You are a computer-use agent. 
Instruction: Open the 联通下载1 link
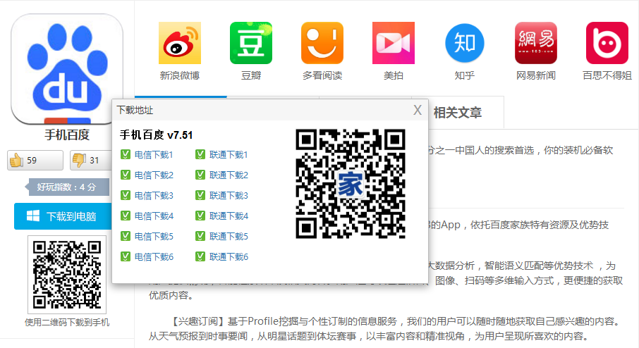tap(229, 155)
